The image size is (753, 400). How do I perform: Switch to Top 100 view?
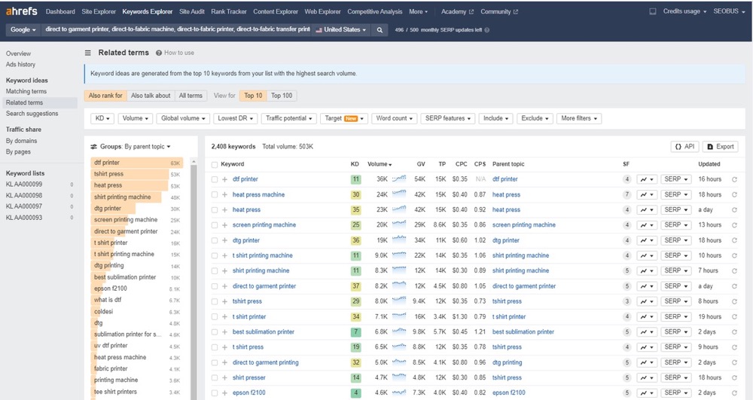282,96
